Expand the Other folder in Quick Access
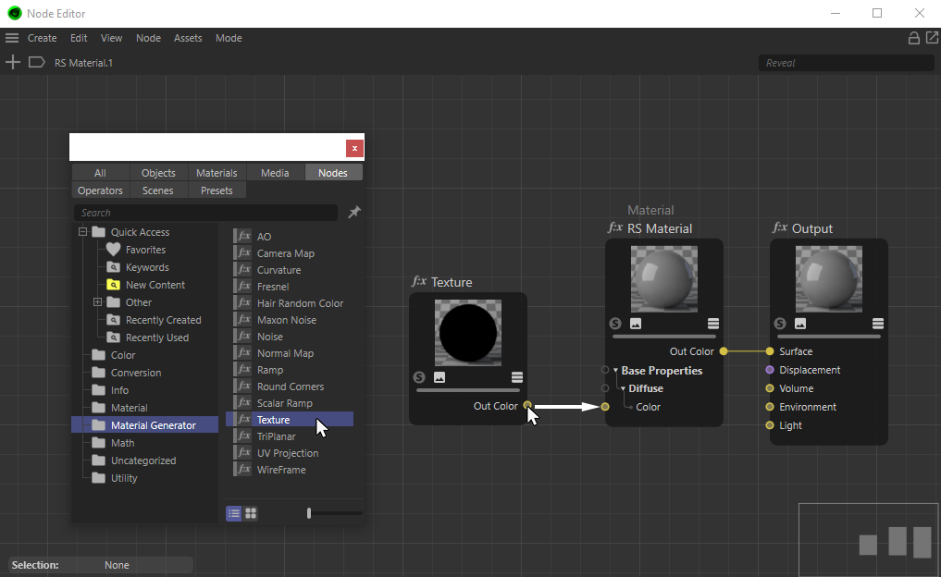 click(x=97, y=302)
